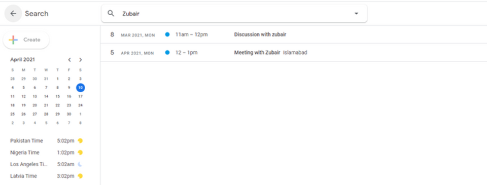Click the colorful plus Create button
This screenshot has height=185, width=487.
(26, 40)
